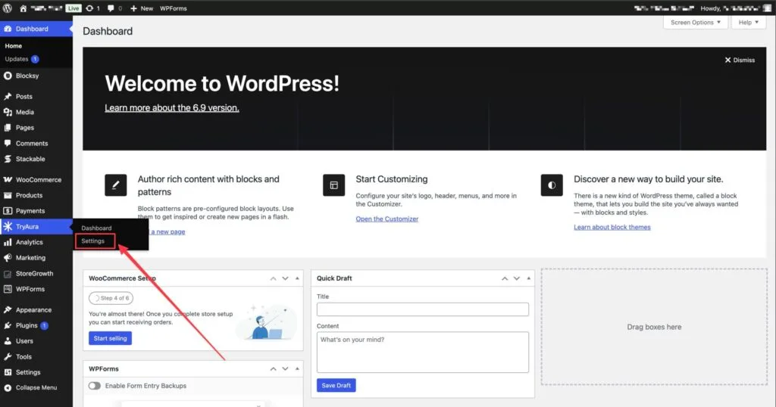Open the updates icon in admin bar
776x407 pixels.
click(89, 8)
